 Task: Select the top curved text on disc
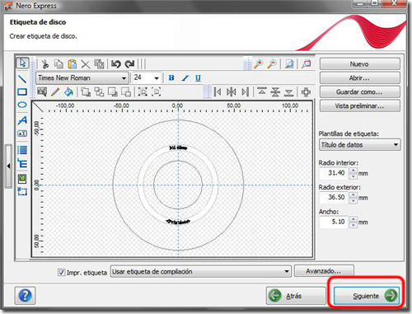pyautogui.click(x=178, y=148)
